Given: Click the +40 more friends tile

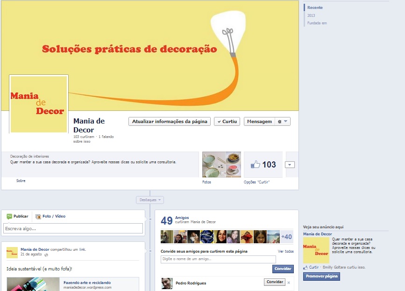Looking at the screenshot, I should [287, 237].
